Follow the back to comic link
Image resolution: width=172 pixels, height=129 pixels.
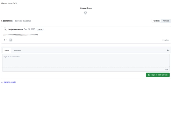9,82
